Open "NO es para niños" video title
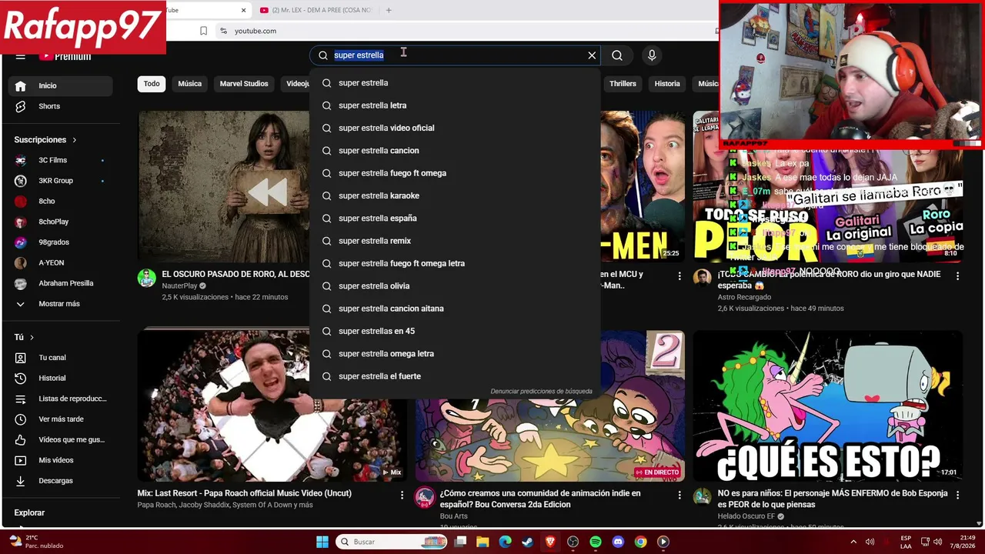The height and width of the screenshot is (554, 985). click(833, 499)
